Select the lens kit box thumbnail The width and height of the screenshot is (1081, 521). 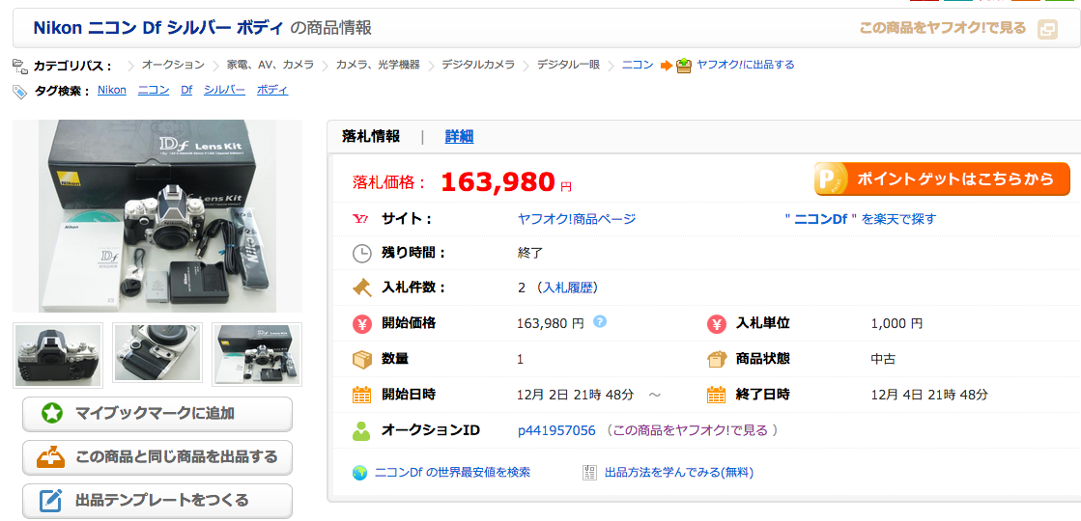(x=257, y=352)
